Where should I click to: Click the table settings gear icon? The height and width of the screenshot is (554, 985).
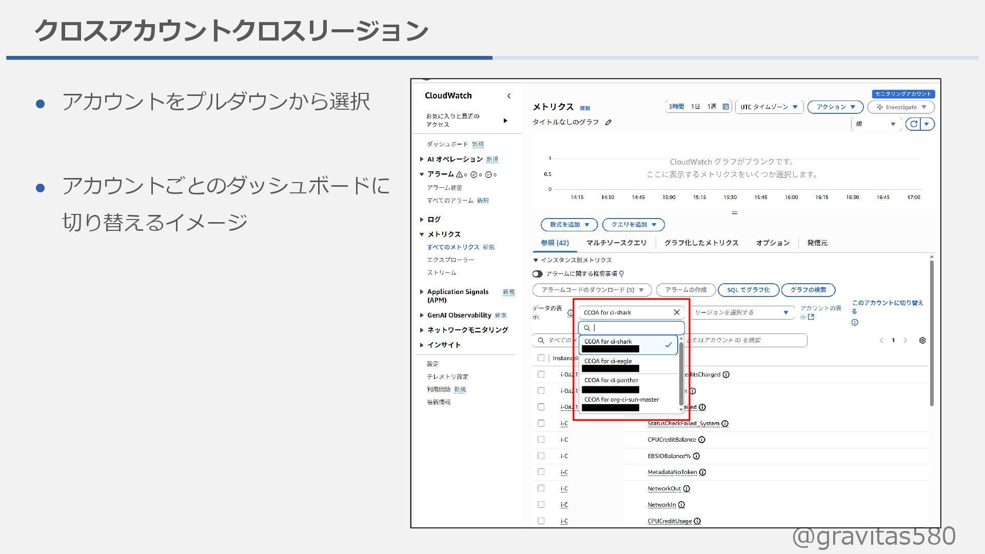[922, 341]
